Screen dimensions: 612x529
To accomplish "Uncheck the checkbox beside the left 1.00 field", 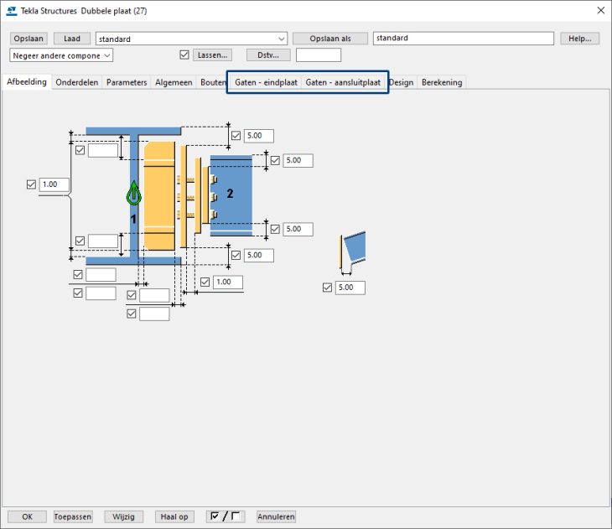I will (x=32, y=184).
